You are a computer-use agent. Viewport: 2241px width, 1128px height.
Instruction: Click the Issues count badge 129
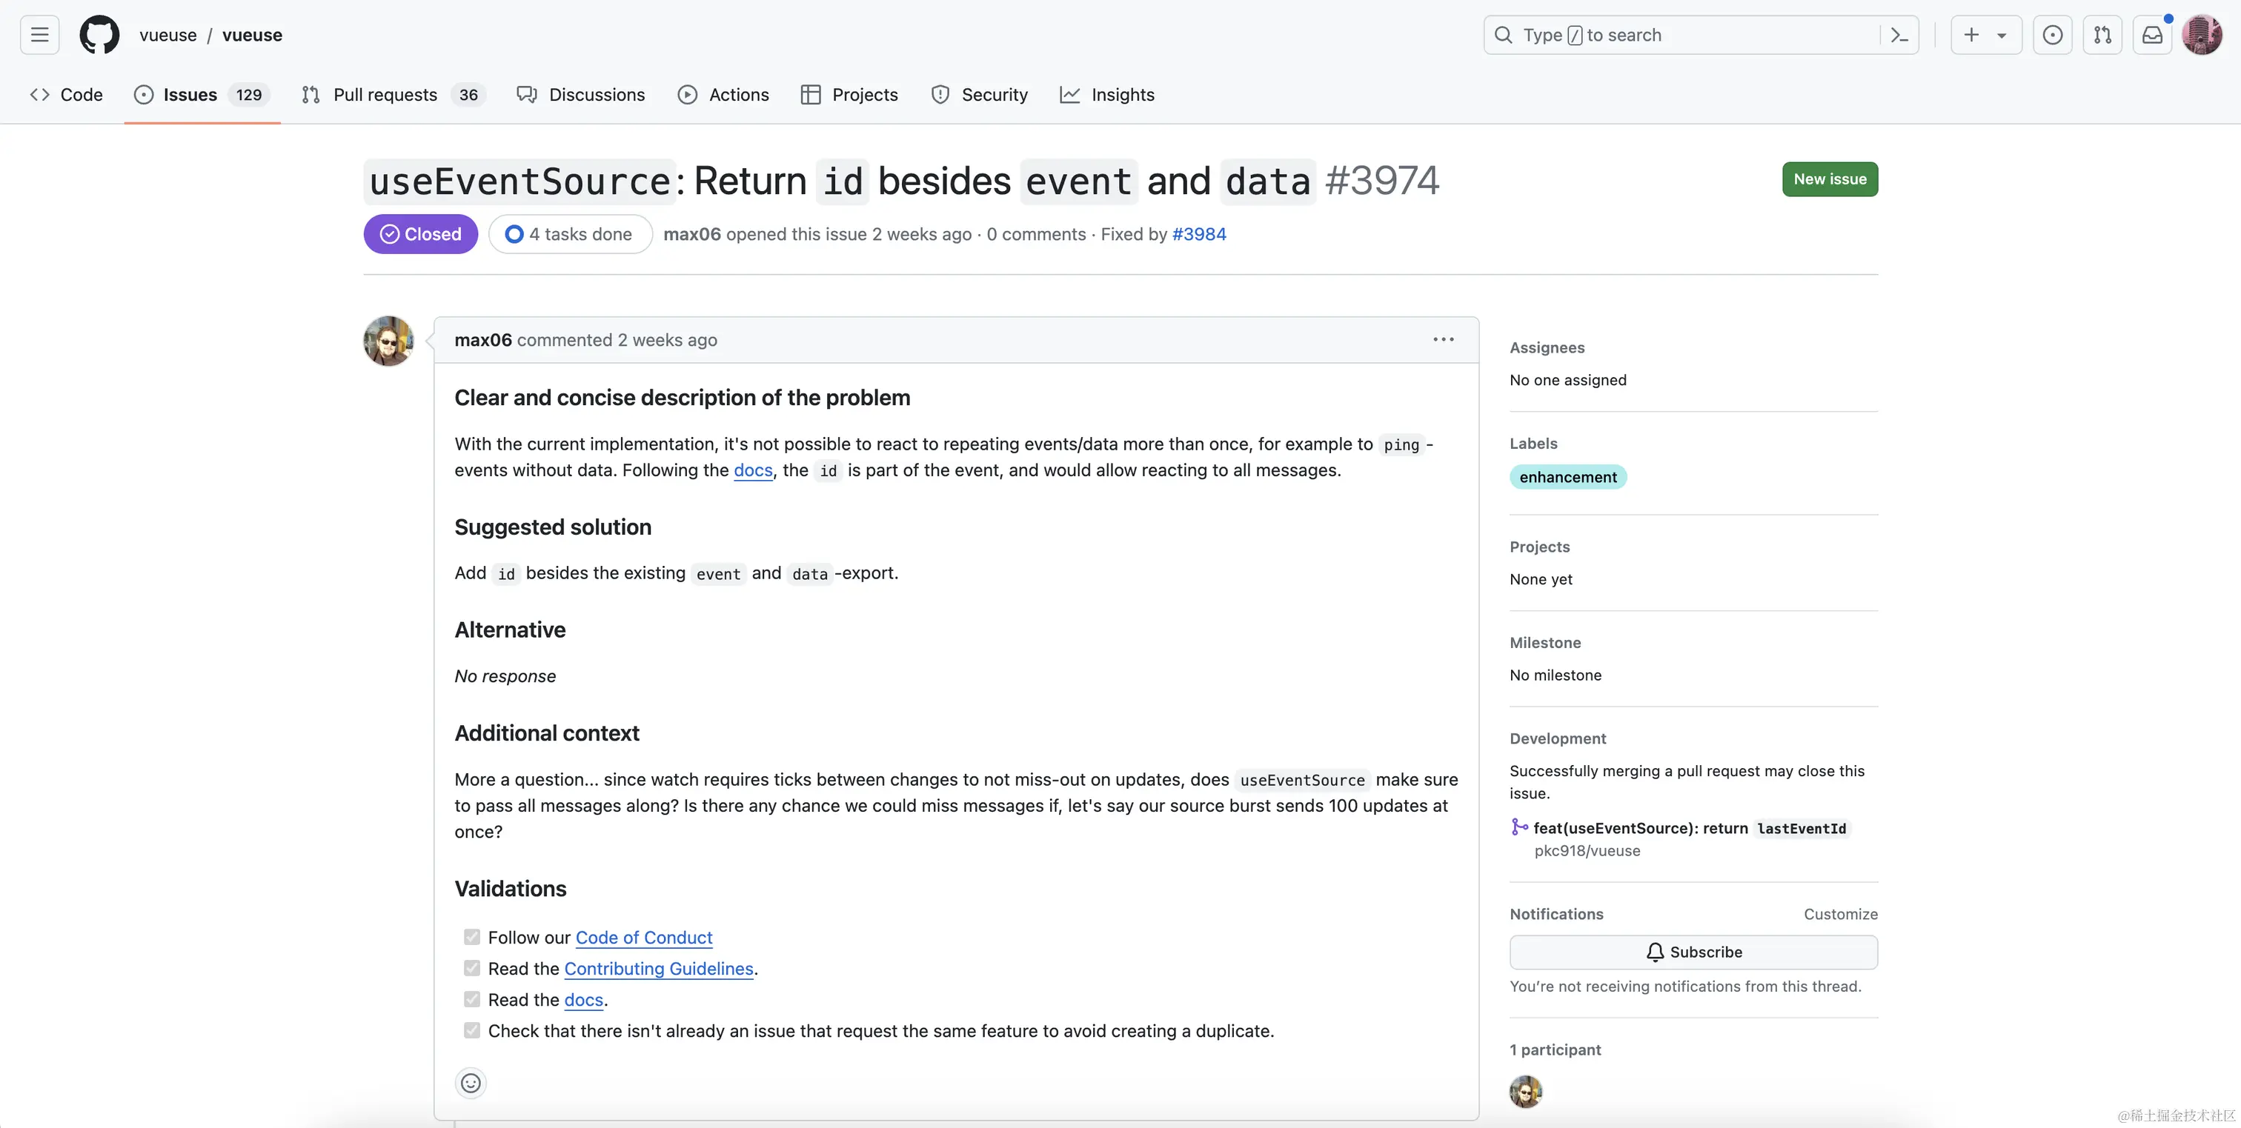249,95
